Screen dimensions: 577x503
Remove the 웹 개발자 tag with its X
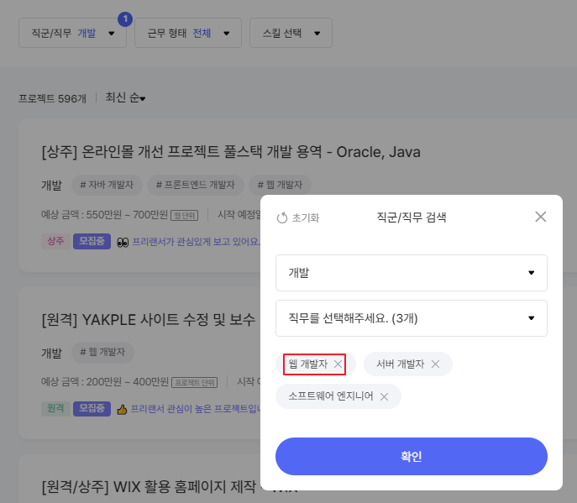coord(338,364)
